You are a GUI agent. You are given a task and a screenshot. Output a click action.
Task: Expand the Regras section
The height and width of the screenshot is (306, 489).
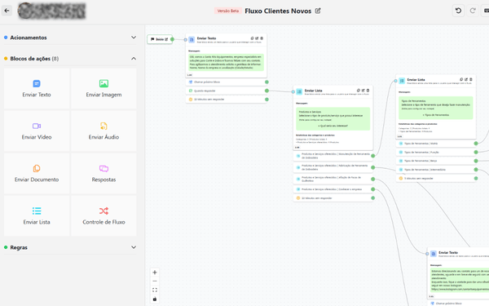(x=134, y=247)
